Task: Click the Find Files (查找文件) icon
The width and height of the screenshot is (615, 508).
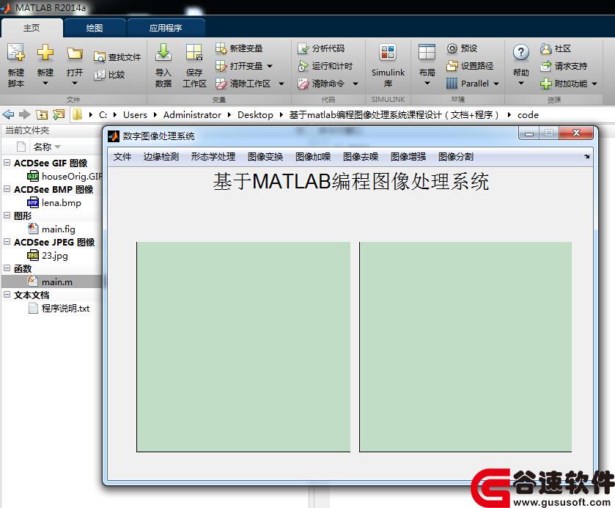Action: click(x=100, y=57)
